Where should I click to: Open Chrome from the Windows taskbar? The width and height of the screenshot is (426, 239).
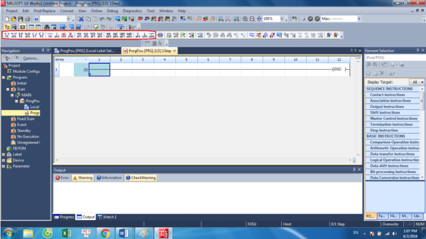(x=105, y=232)
